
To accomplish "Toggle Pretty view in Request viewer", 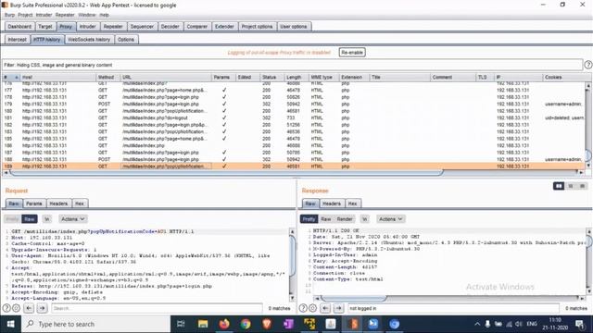I will (x=12, y=219).
